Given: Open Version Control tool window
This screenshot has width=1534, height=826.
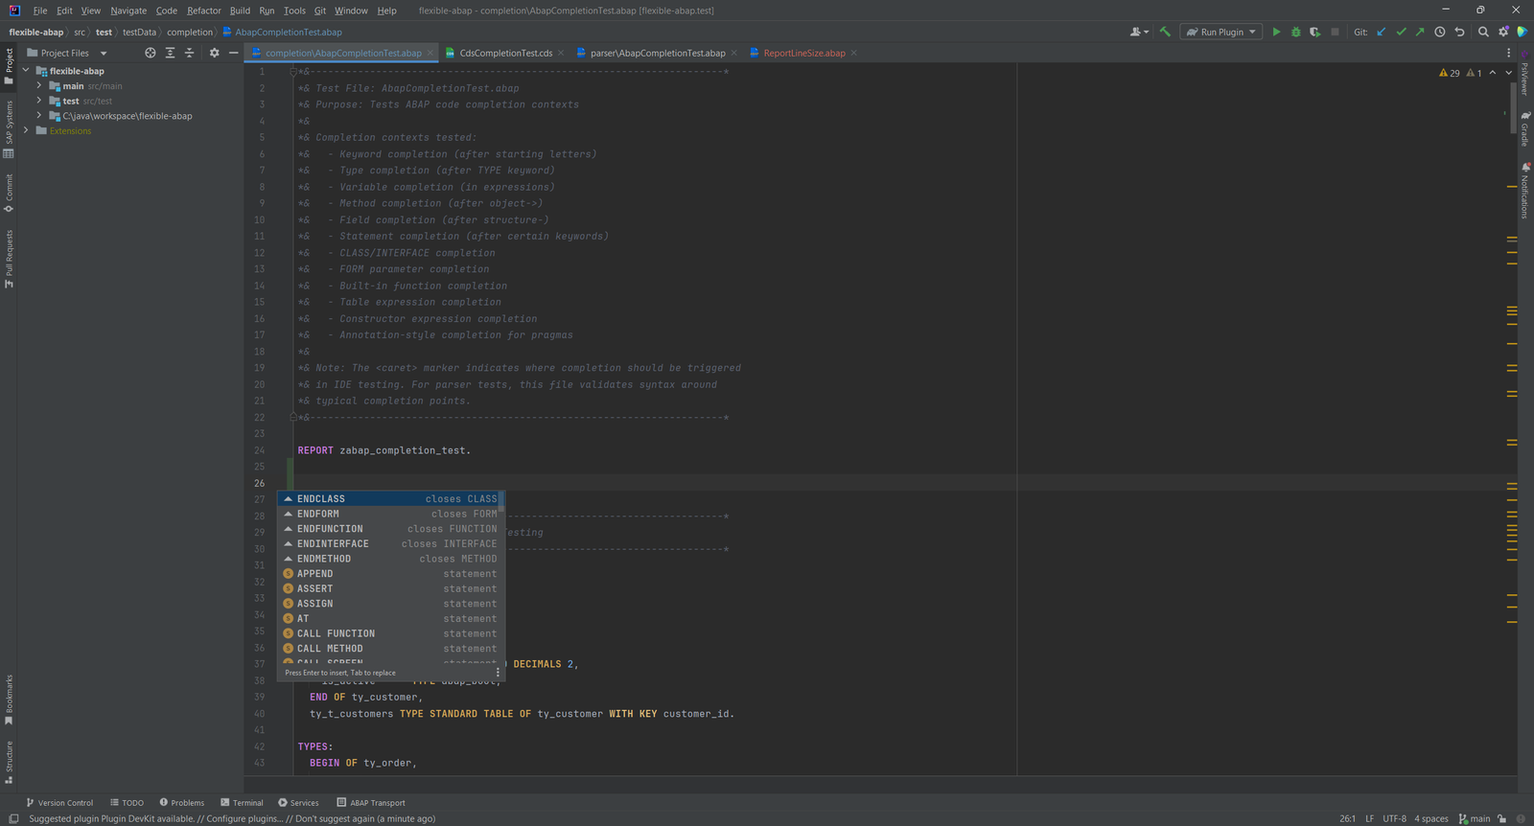Looking at the screenshot, I should (x=59, y=803).
